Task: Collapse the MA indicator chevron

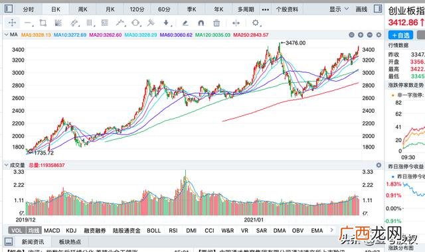Action: pyautogui.click(x=6, y=34)
